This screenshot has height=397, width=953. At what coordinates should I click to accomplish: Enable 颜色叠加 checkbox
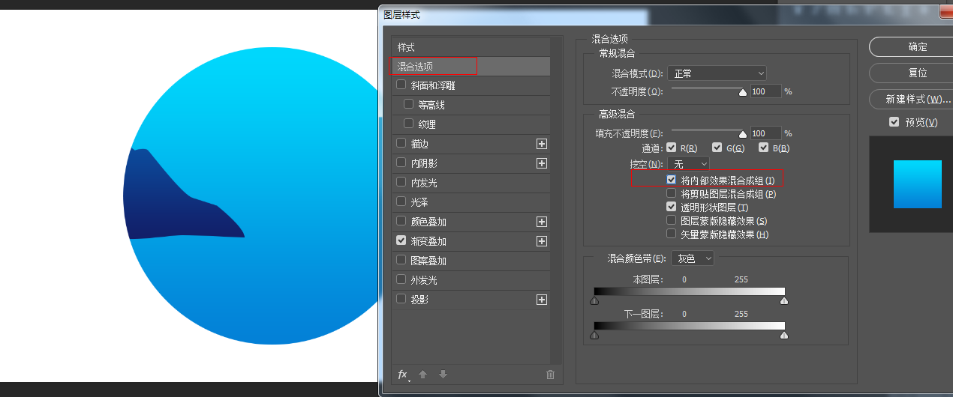[x=401, y=221]
